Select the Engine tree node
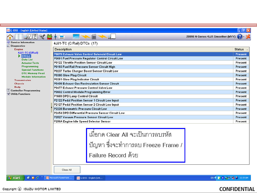 [x=19, y=49]
